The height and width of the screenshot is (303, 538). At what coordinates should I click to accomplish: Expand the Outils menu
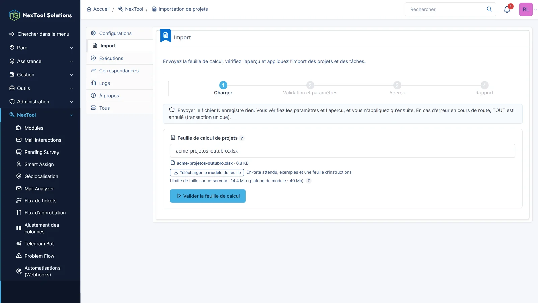point(40,88)
